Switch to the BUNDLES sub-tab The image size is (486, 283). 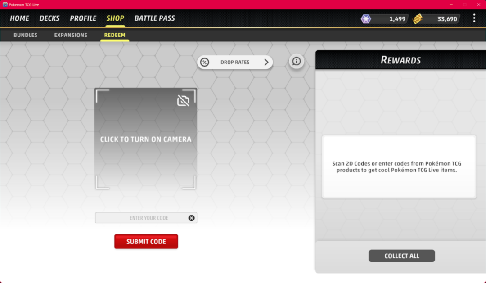(25, 35)
